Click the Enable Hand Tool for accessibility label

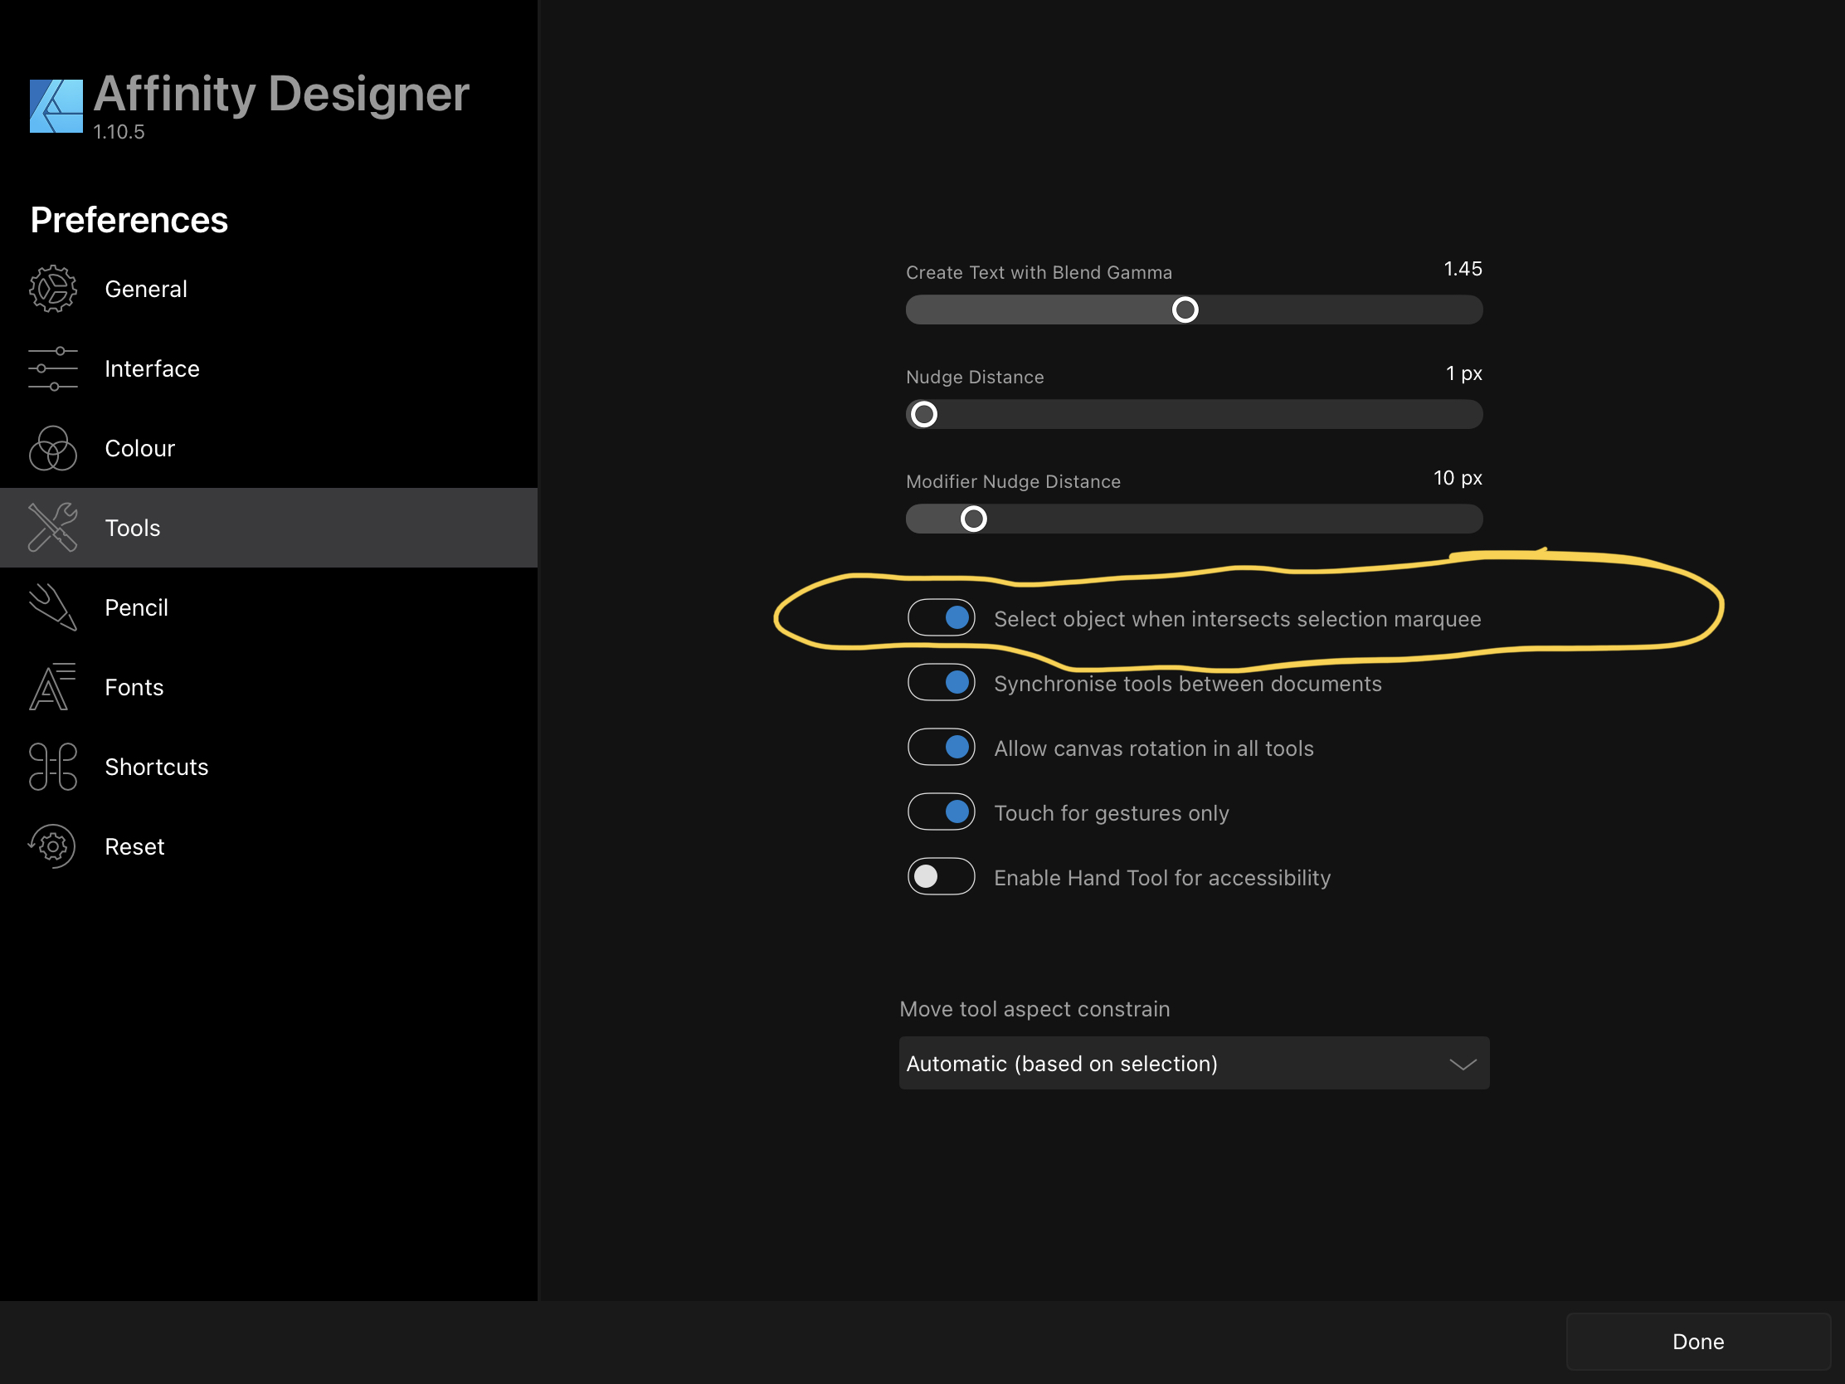pyautogui.click(x=1162, y=878)
